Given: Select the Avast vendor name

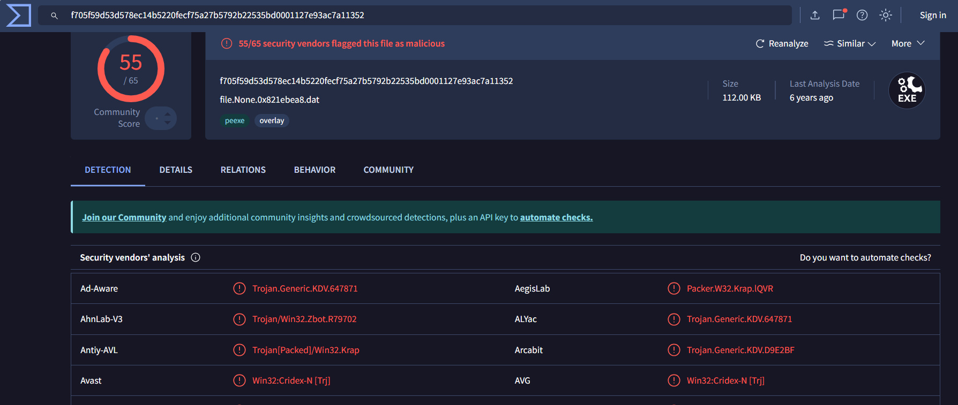Looking at the screenshot, I should [91, 380].
